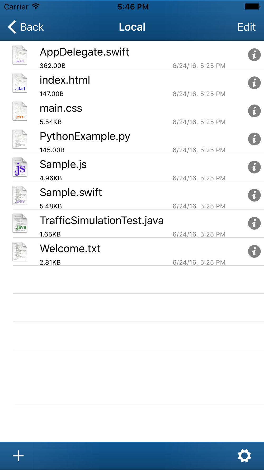Tap info button beside PythonExample.py

click(254, 139)
